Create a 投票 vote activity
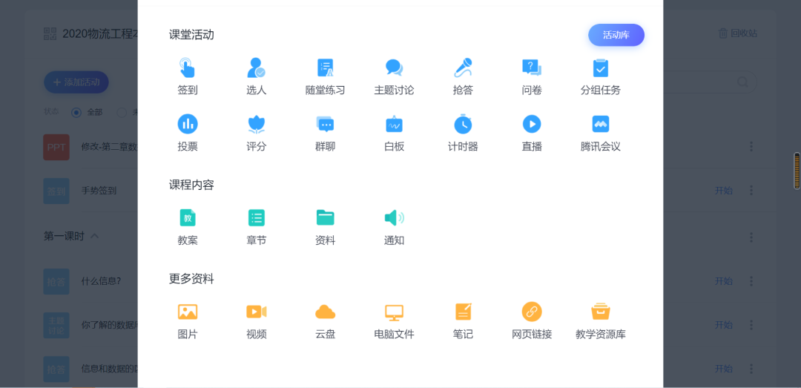Viewport: 801px width, 388px height. [187, 124]
